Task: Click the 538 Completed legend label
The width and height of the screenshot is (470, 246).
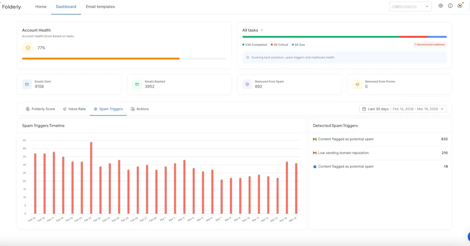Action: pyautogui.click(x=255, y=45)
